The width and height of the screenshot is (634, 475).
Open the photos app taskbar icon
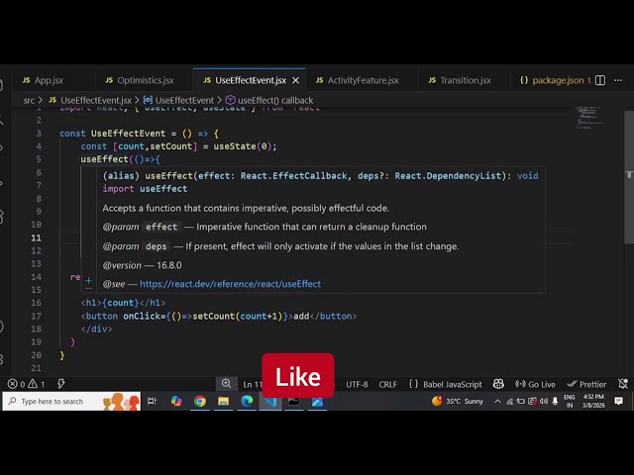317,401
